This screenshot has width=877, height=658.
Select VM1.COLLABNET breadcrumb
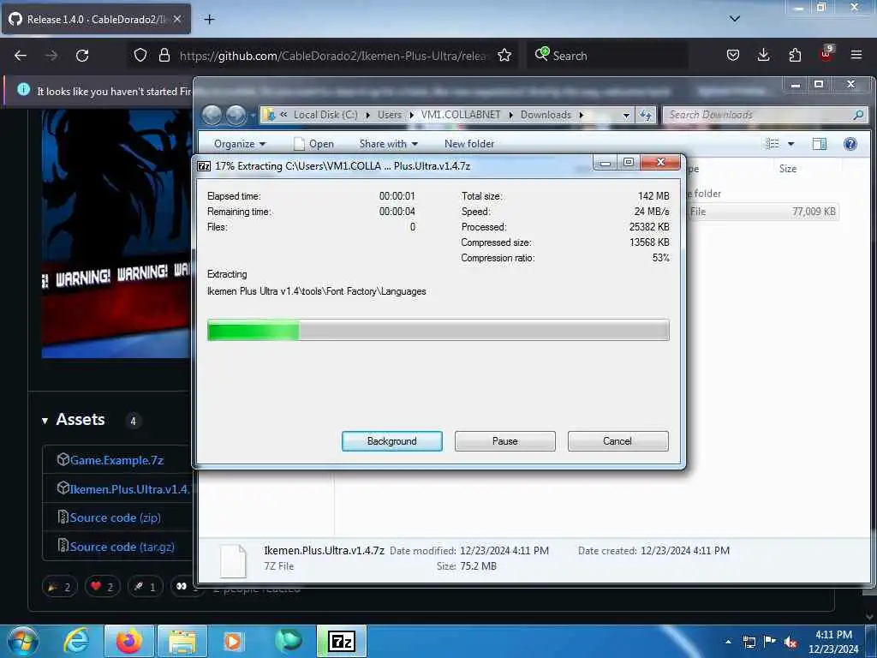click(x=460, y=115)
